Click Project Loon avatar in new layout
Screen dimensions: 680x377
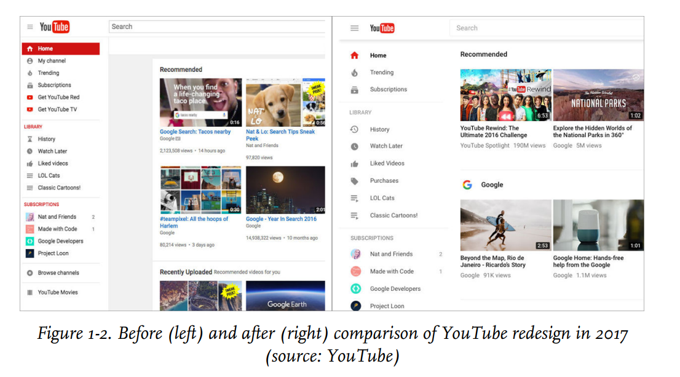click(x=355, y=306)
